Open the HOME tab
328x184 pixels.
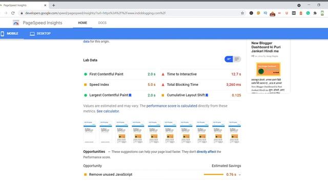pyautogui.click(x=83, y=23)
